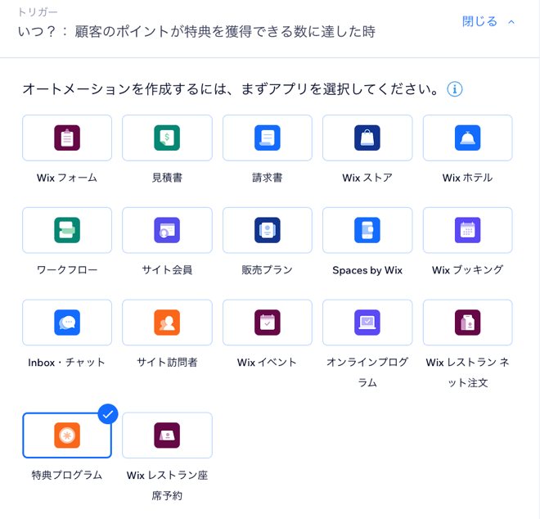
Task: Select the Wix レストラン座席予約 icon
Action: (x=167, y=436)
